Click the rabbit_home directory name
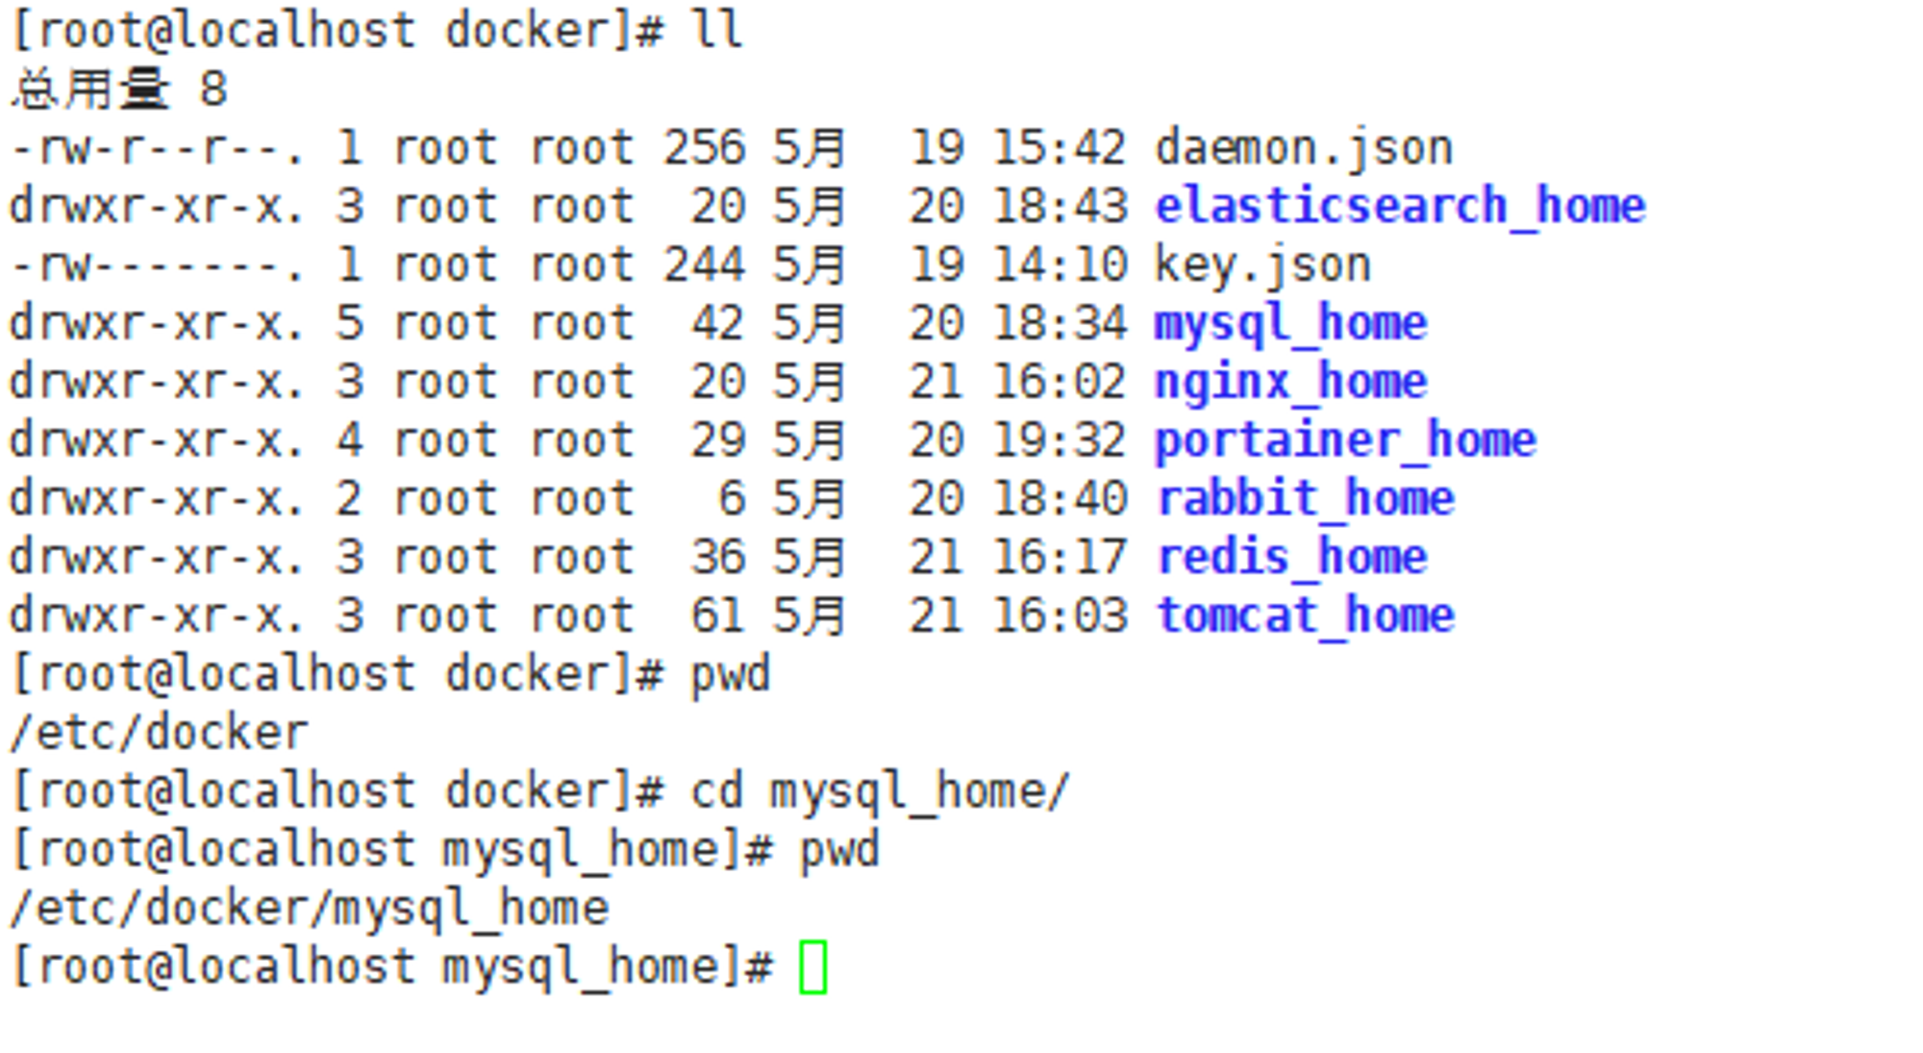The width and height of the screenshot is (1923, 1053). 1305,499
